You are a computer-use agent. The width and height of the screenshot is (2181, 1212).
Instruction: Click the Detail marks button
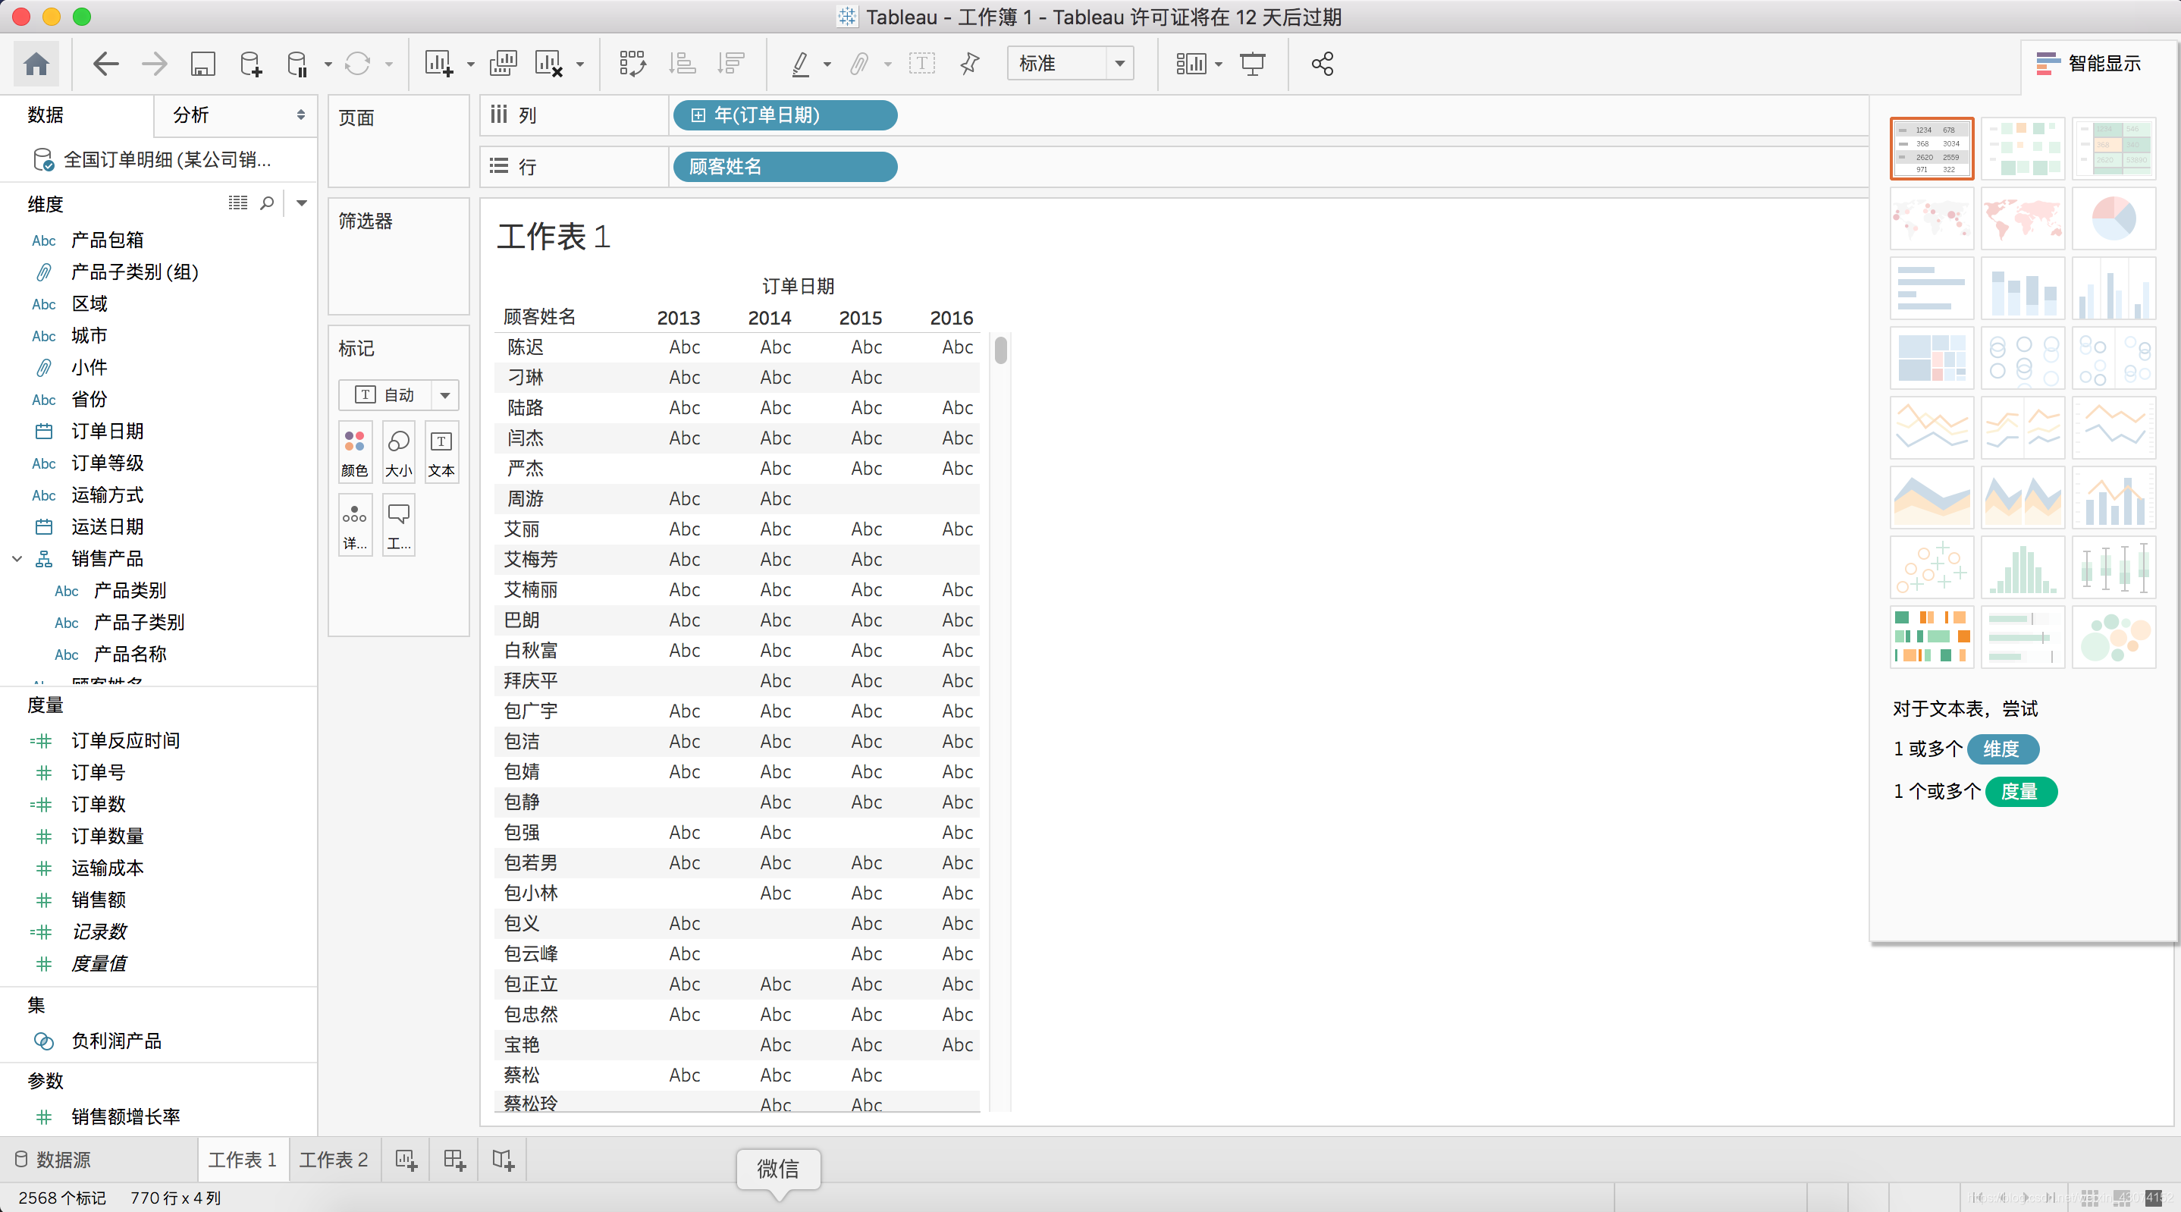pos(355,525)
